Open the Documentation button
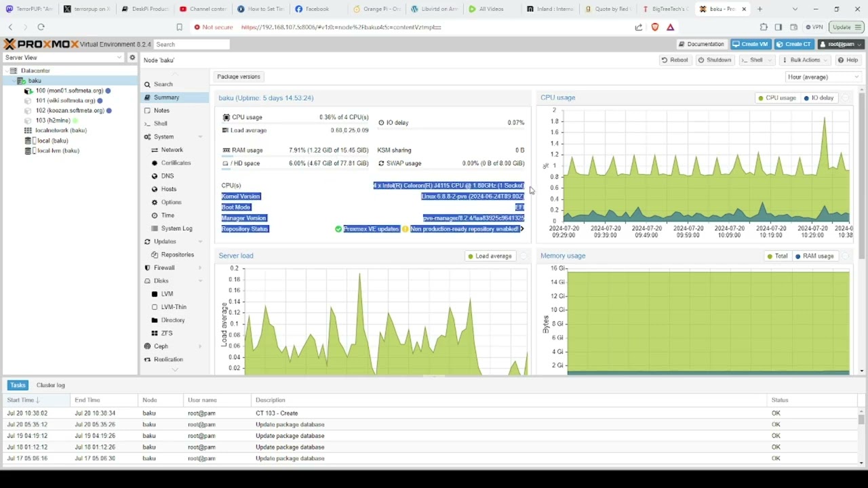The height and width of the screenshot is (488, 868). [701, 44]
